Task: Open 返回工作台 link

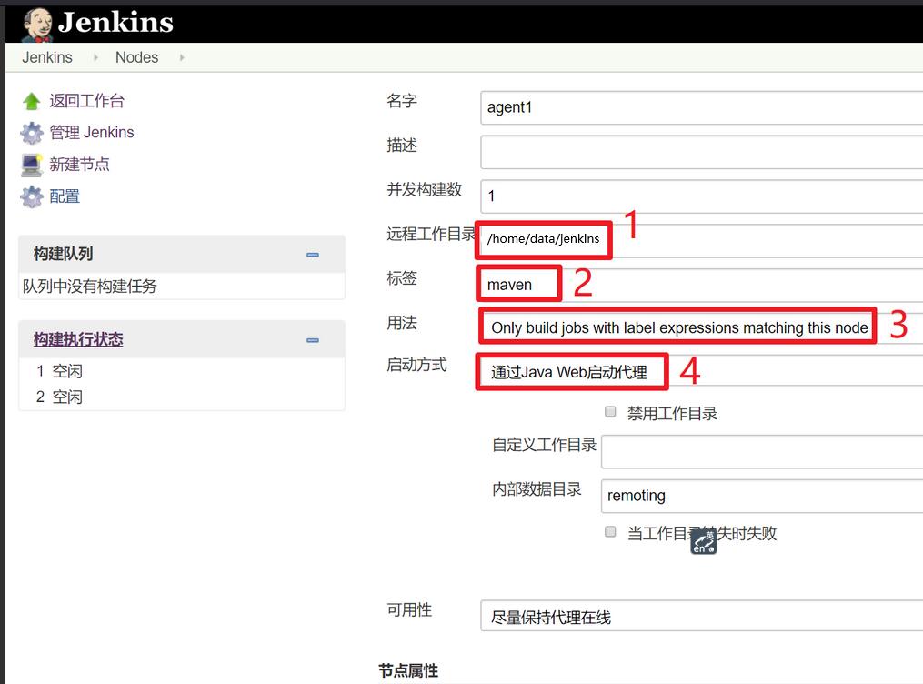Action: 86,101
